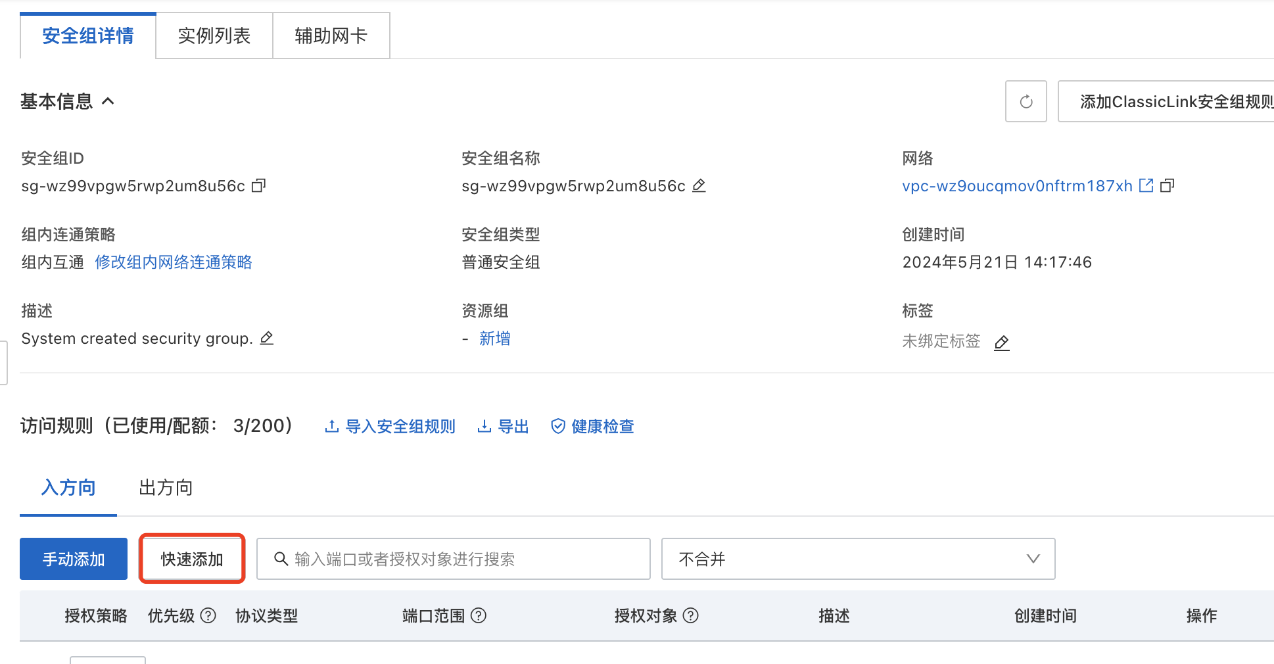Click import security group rules
The image size is (1274, 664).
[390, 427]
